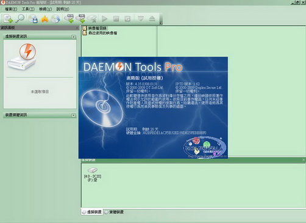Click the remove virtual drive icon
The image size is (306, 223).
click(x=91, y=18)
